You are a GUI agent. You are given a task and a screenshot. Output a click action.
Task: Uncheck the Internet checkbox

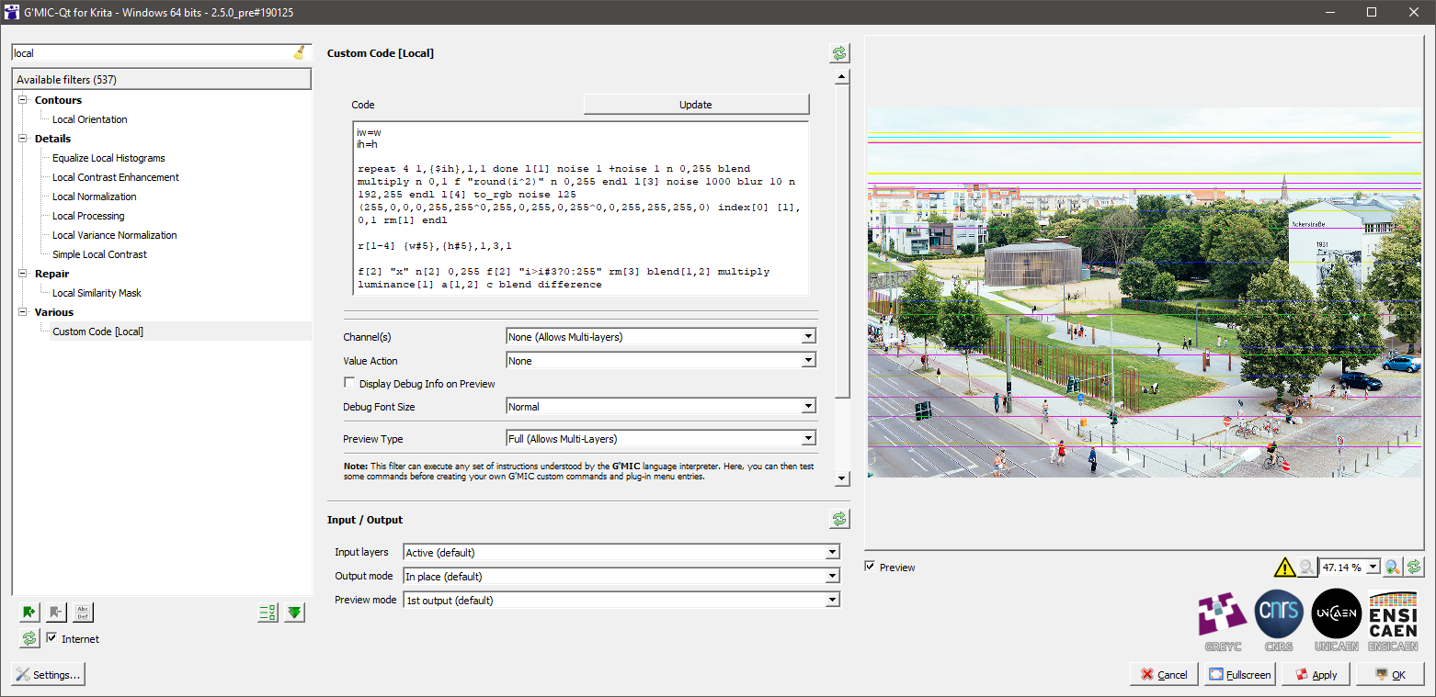pyautogui.click(x=51, y=638)
